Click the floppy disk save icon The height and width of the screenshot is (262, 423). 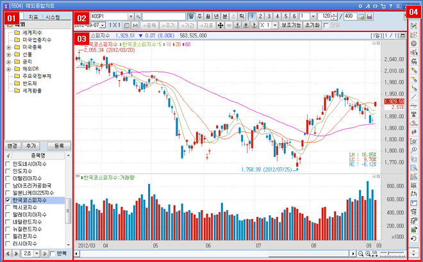tap(370, 15)
